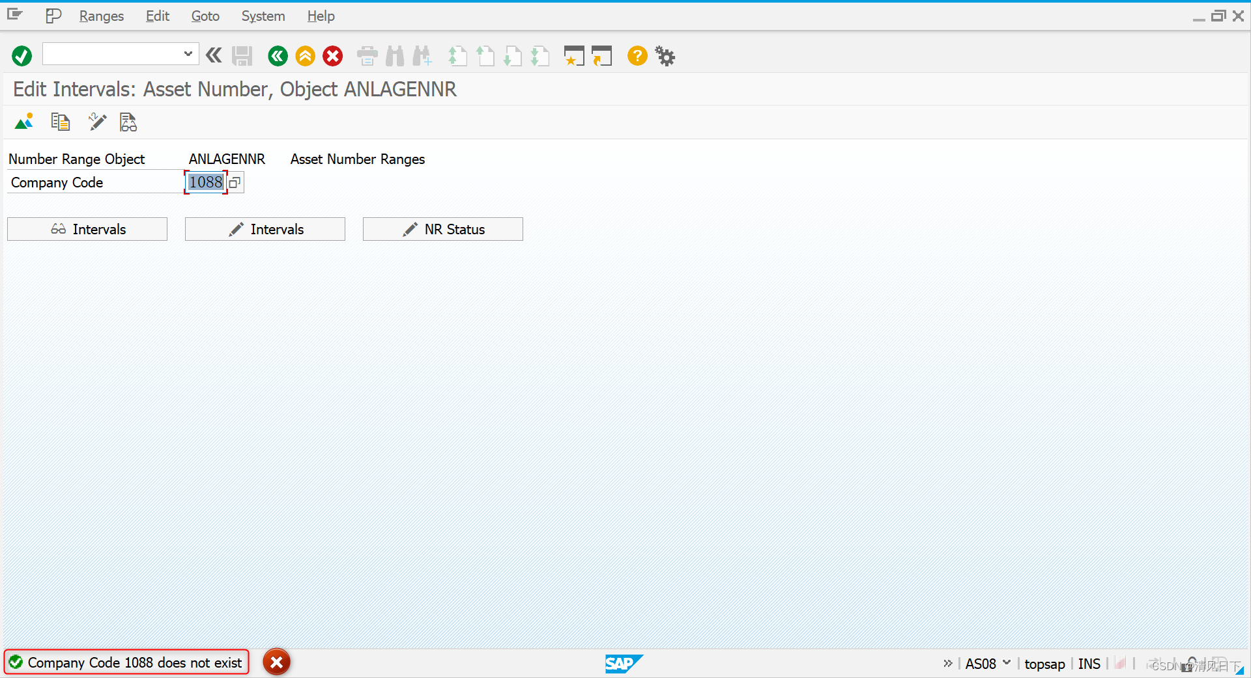Open the Help menu
Viewport: 1251px width, 678px height.
321,16
